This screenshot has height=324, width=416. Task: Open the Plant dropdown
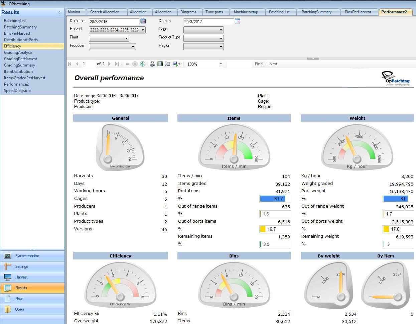[126, 38]
